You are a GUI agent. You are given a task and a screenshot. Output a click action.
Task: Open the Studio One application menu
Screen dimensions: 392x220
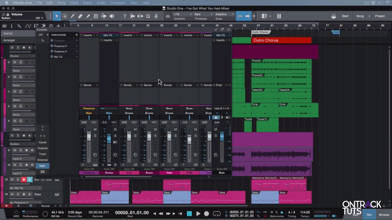tap(22, 3)
